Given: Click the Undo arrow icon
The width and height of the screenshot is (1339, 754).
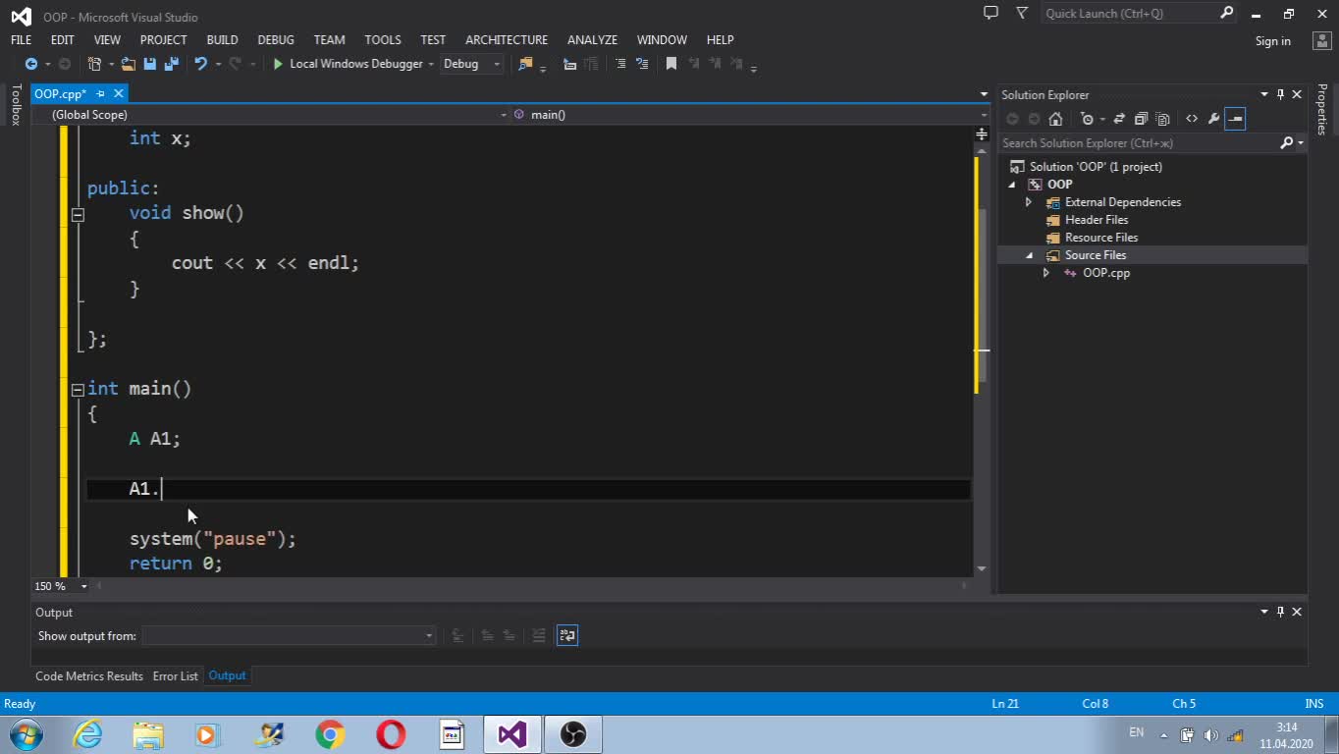Looking at the screenshot, I should tap(200, 64).
